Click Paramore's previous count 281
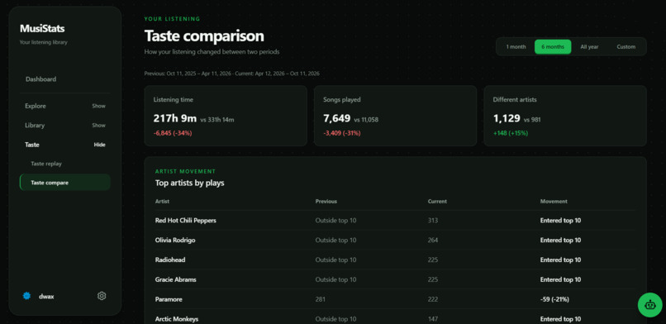 pyautogui.click(x=321, y=299)
